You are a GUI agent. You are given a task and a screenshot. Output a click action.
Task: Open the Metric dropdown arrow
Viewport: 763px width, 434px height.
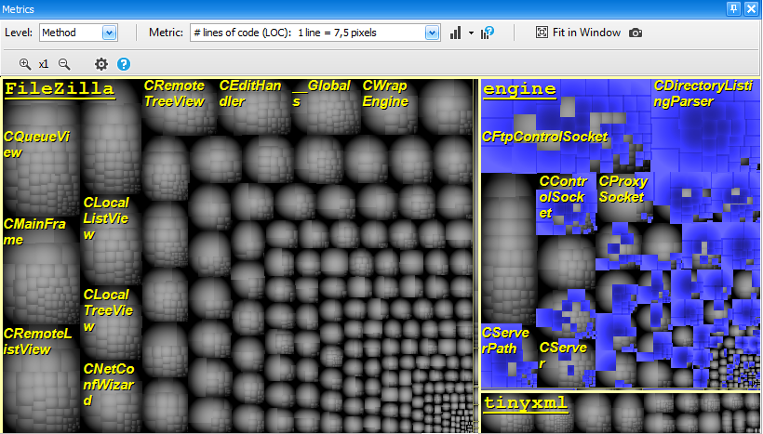(x=432, y=33)
